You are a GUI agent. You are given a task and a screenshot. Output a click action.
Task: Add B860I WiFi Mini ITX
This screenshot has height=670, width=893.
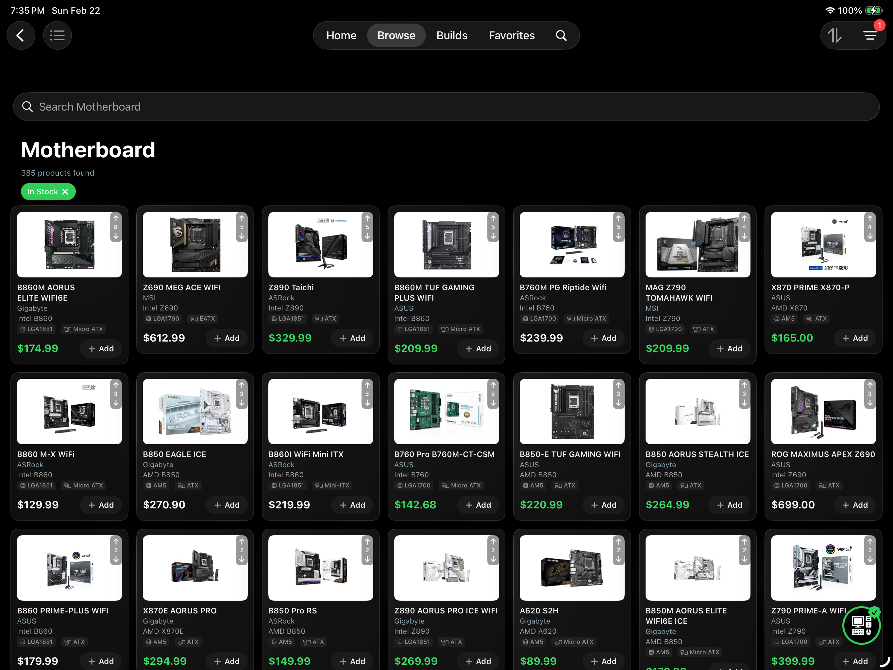(x=352, y=505)
